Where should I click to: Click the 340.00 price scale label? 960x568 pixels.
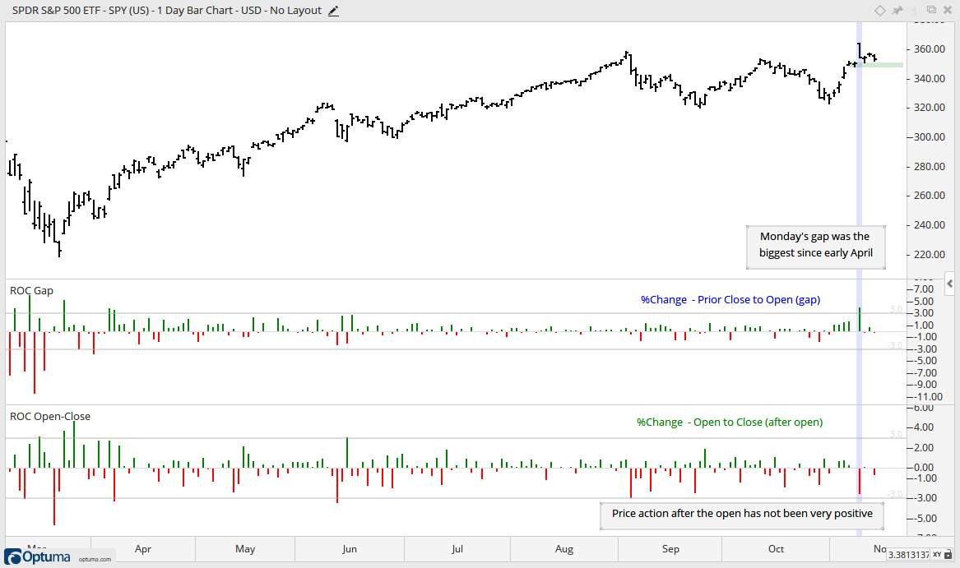(929, 78)
